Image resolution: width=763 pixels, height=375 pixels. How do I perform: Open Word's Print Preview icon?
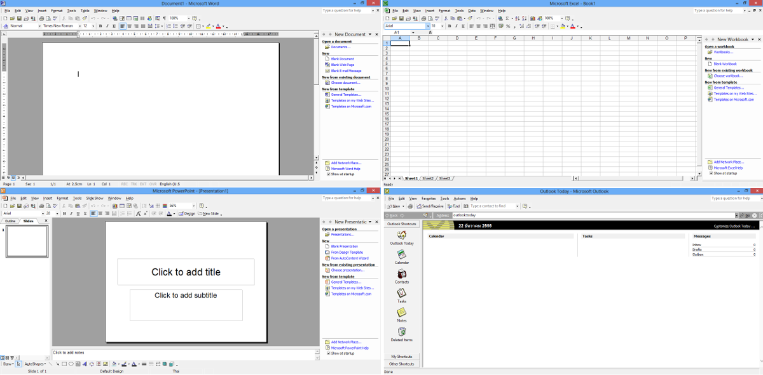tap(49, 18)
